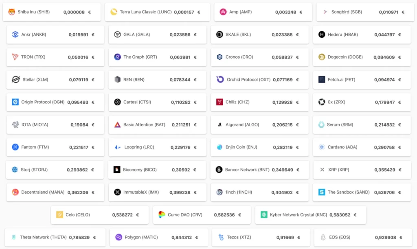Click the Celo (CELO) yellow icon
Viewport: 417px width, 249px height.
(x=59, y=215)
